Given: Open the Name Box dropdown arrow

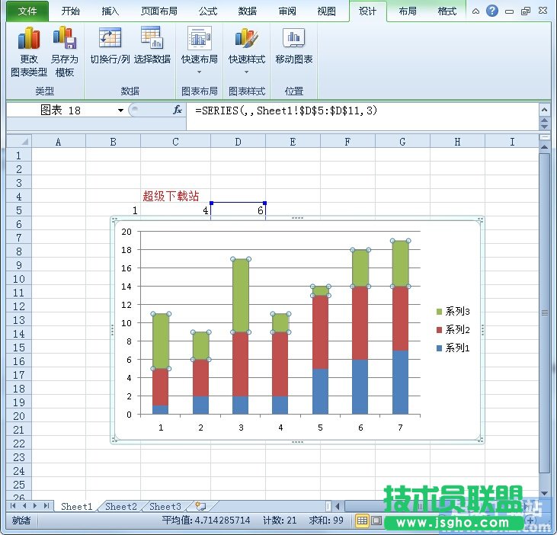Looking at the screenshot, I should [x=120, y=111].
